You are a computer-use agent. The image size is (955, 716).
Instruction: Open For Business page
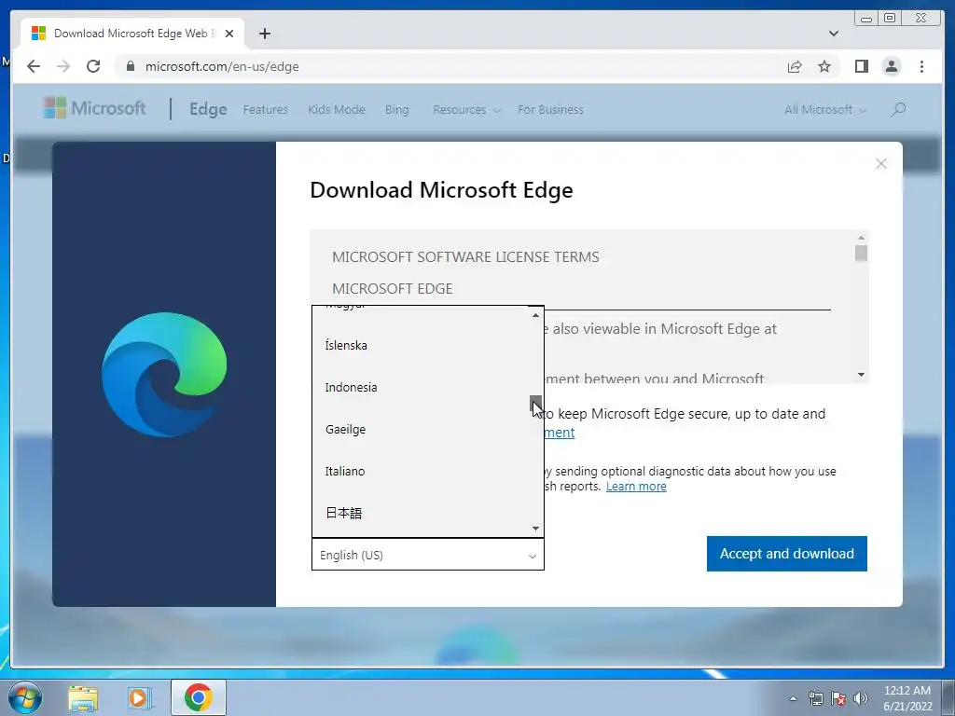pyautogui.click(x=550, y=110)
